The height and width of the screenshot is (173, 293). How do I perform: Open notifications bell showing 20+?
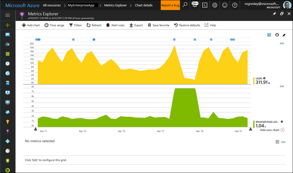[195, 5]
